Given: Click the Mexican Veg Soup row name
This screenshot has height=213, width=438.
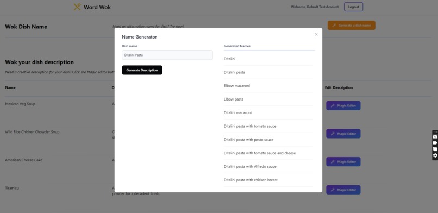Looking at the screenshot, I should coord(20,104).
